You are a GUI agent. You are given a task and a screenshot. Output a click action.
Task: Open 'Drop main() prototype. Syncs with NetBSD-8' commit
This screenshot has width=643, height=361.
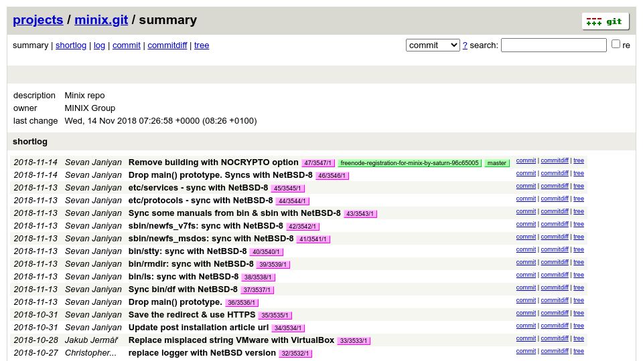coord(220,175)
